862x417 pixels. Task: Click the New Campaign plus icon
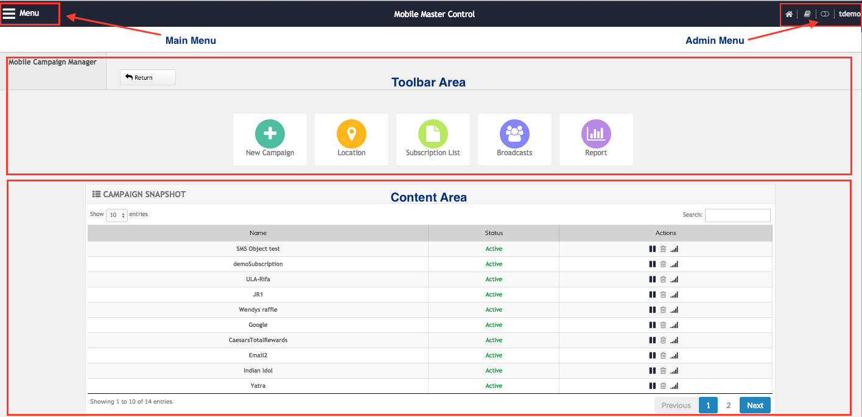[270, 134]
